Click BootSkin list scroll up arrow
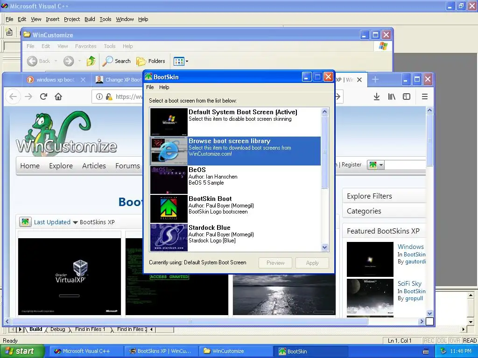The width and height of the screenshot is (478, 358). (325, 112)
